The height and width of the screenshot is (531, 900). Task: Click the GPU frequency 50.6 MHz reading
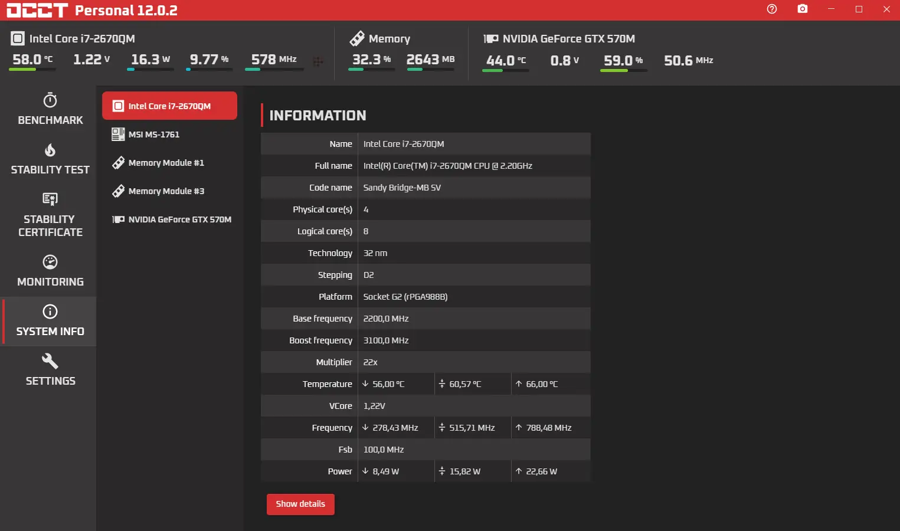[x=689, y=61]
